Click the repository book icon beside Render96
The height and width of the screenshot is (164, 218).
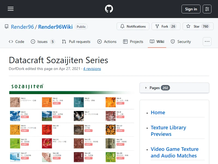[7, 27]
